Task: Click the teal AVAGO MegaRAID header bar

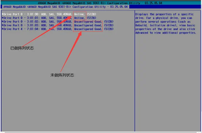Action: 101,3
